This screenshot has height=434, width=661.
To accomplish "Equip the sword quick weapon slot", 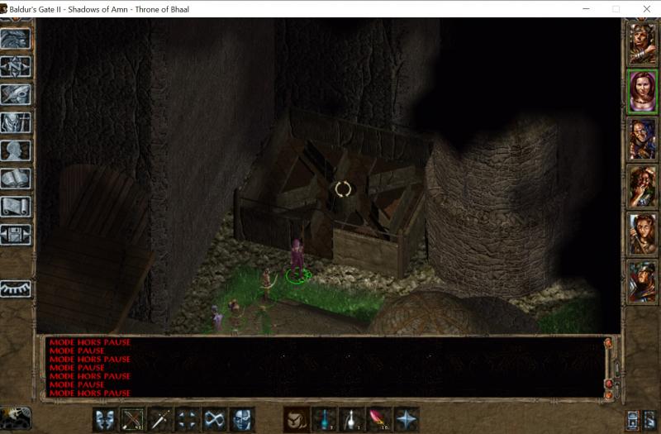I will (159, 420).
